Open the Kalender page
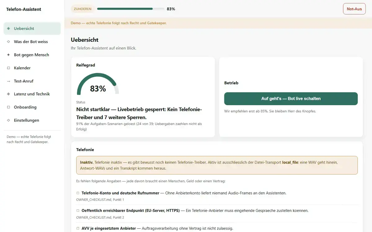Image resolution: width=372 pixels, height=232 pixels. [x=32, y=68]
